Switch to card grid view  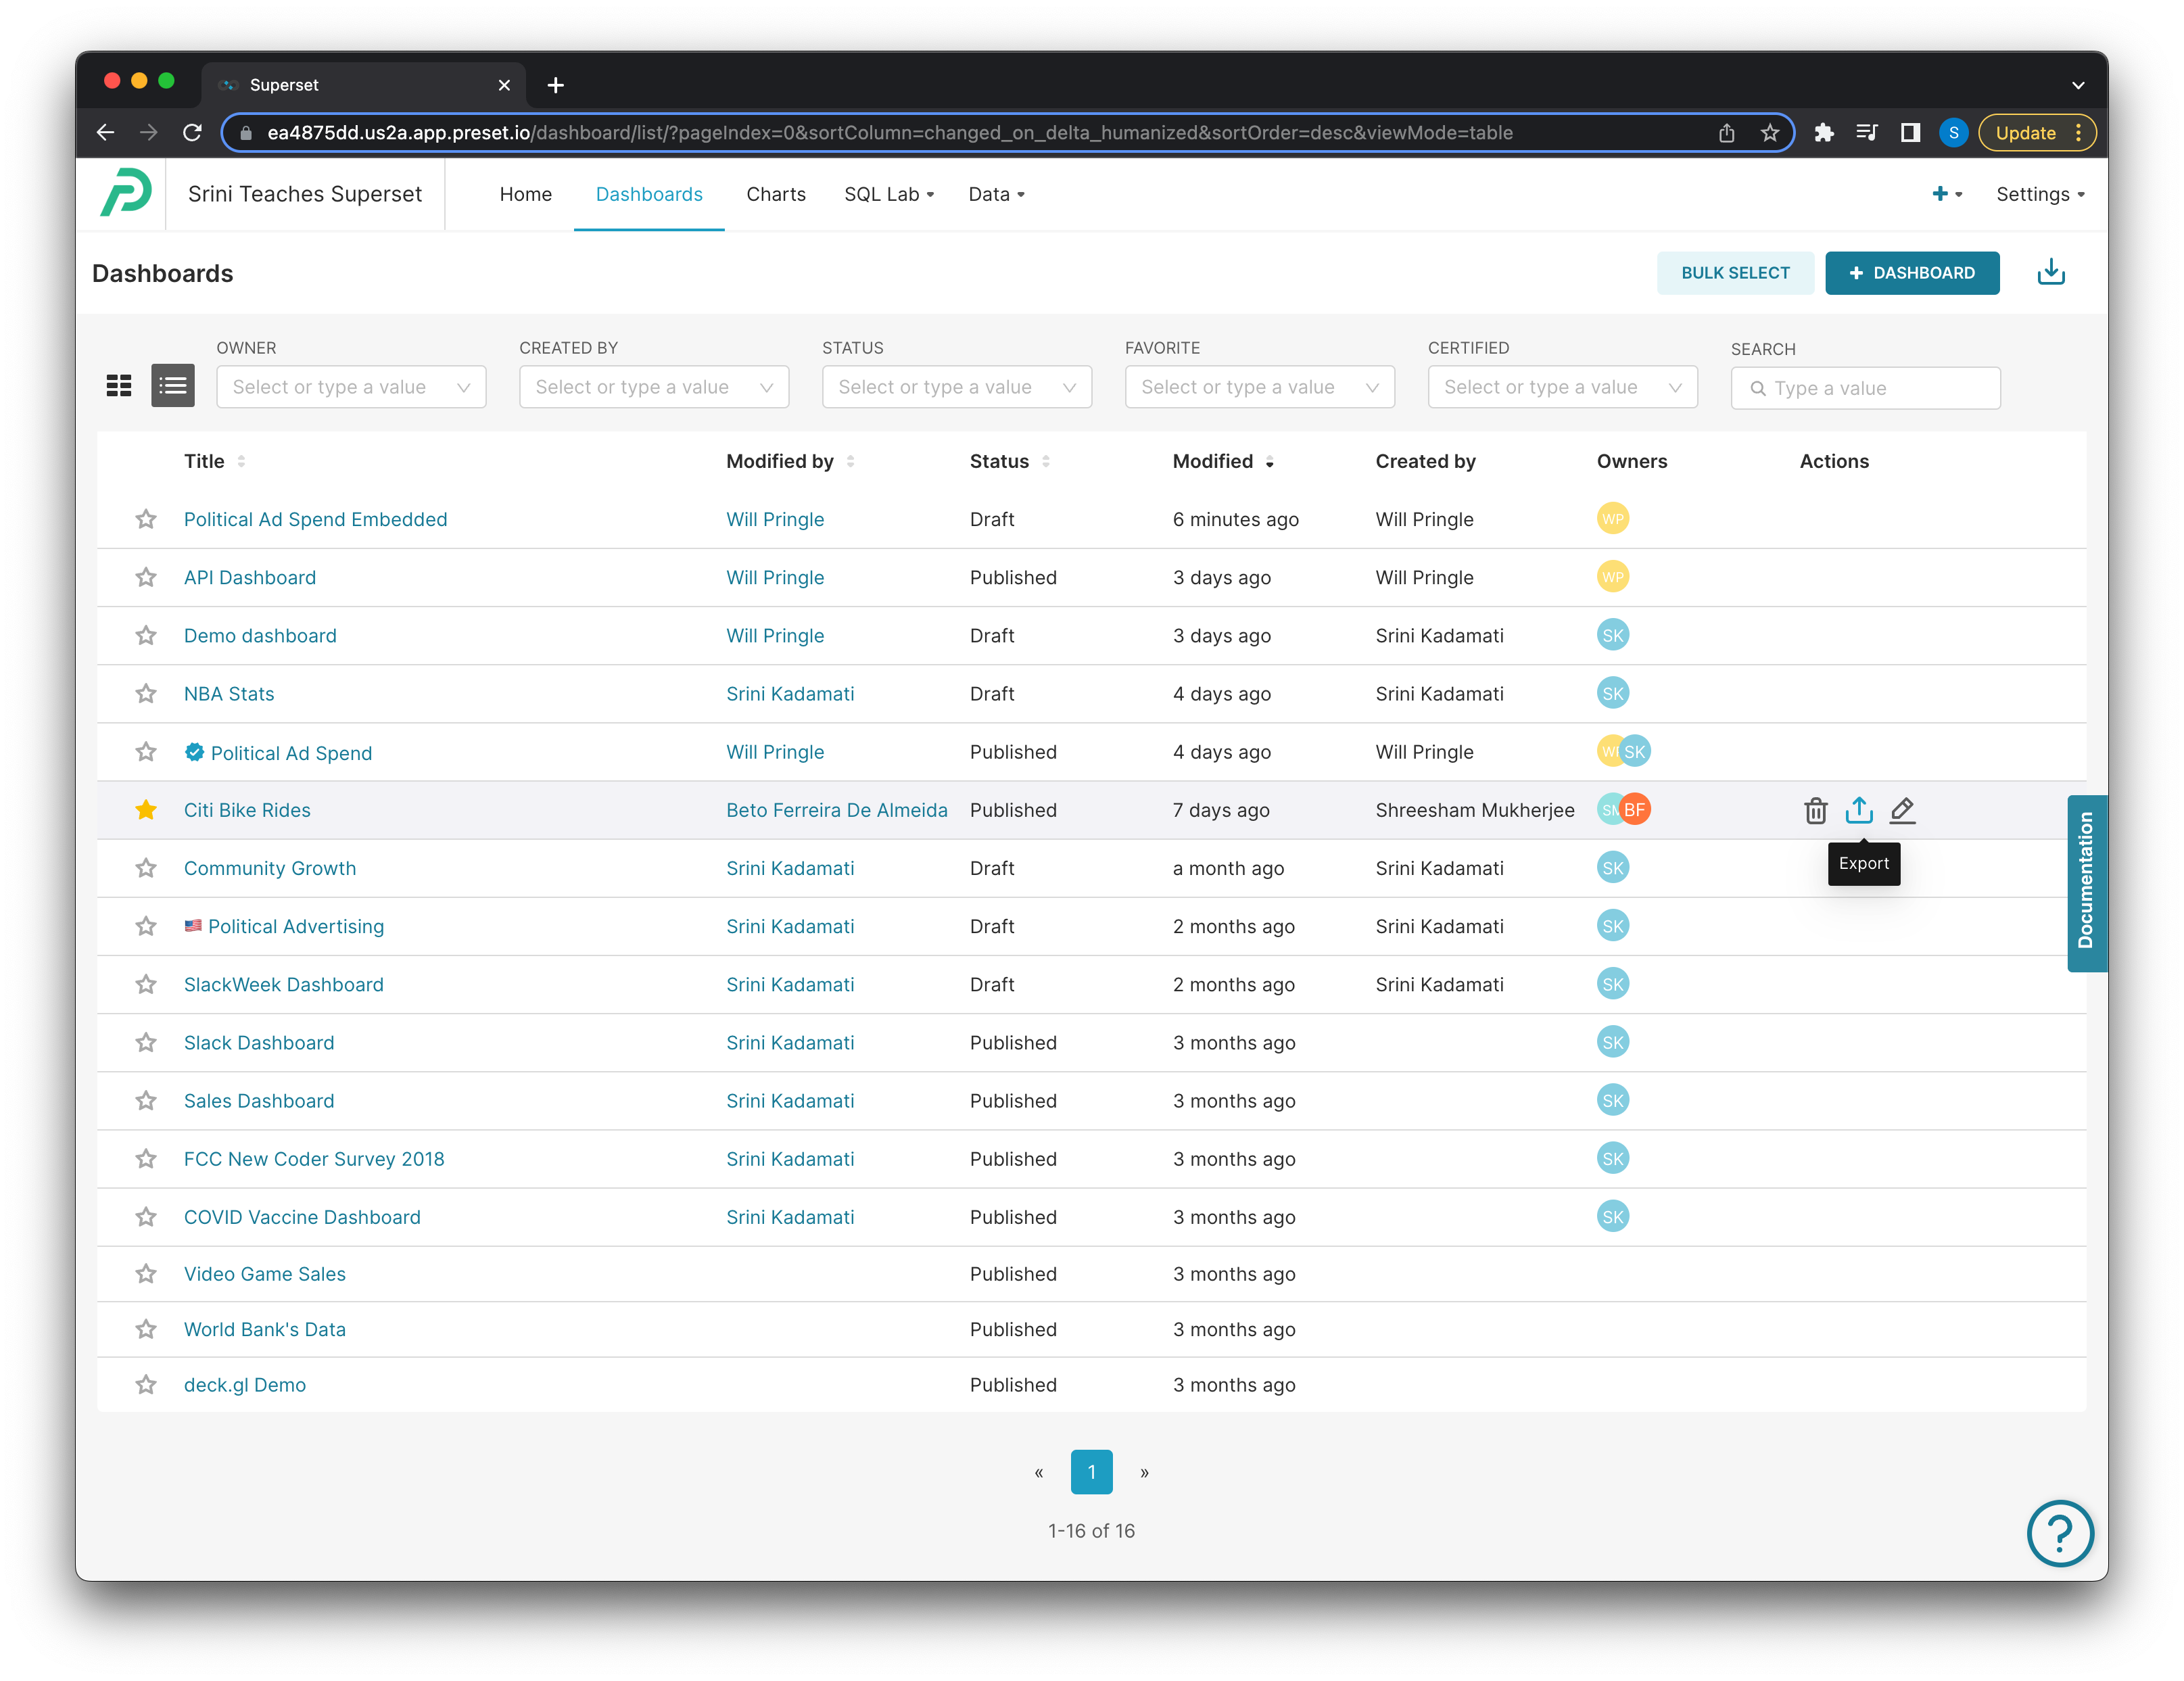click(x=119, y=386)
